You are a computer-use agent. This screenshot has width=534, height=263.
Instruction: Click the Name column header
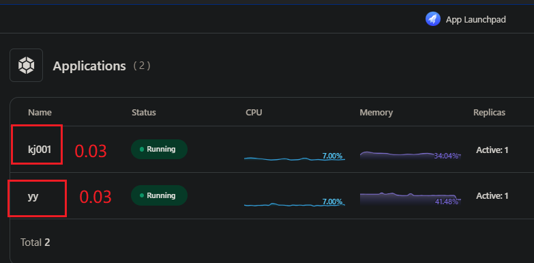tap(40, 112)
